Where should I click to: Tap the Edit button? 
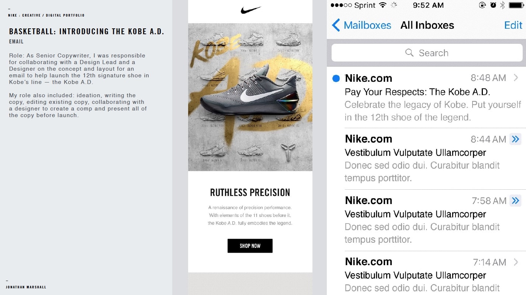click(513, 25)
